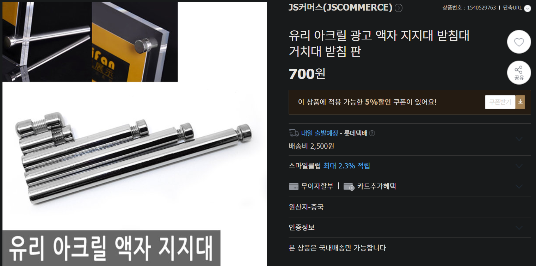Click the delivery truck icon

[294, 133]
